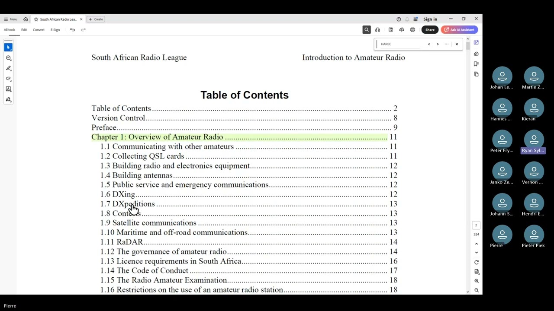Open the Acrobat home view
Image resolution: width=554 pixels, height=311 pixels.
26,19
